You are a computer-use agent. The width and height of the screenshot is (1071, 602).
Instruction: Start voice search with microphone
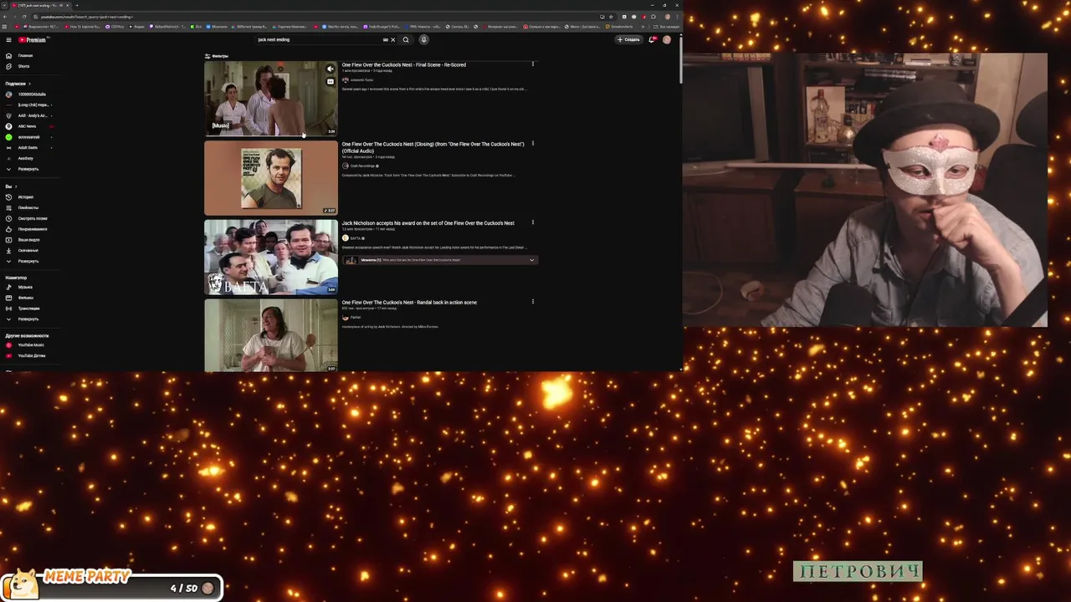(423, 39)
